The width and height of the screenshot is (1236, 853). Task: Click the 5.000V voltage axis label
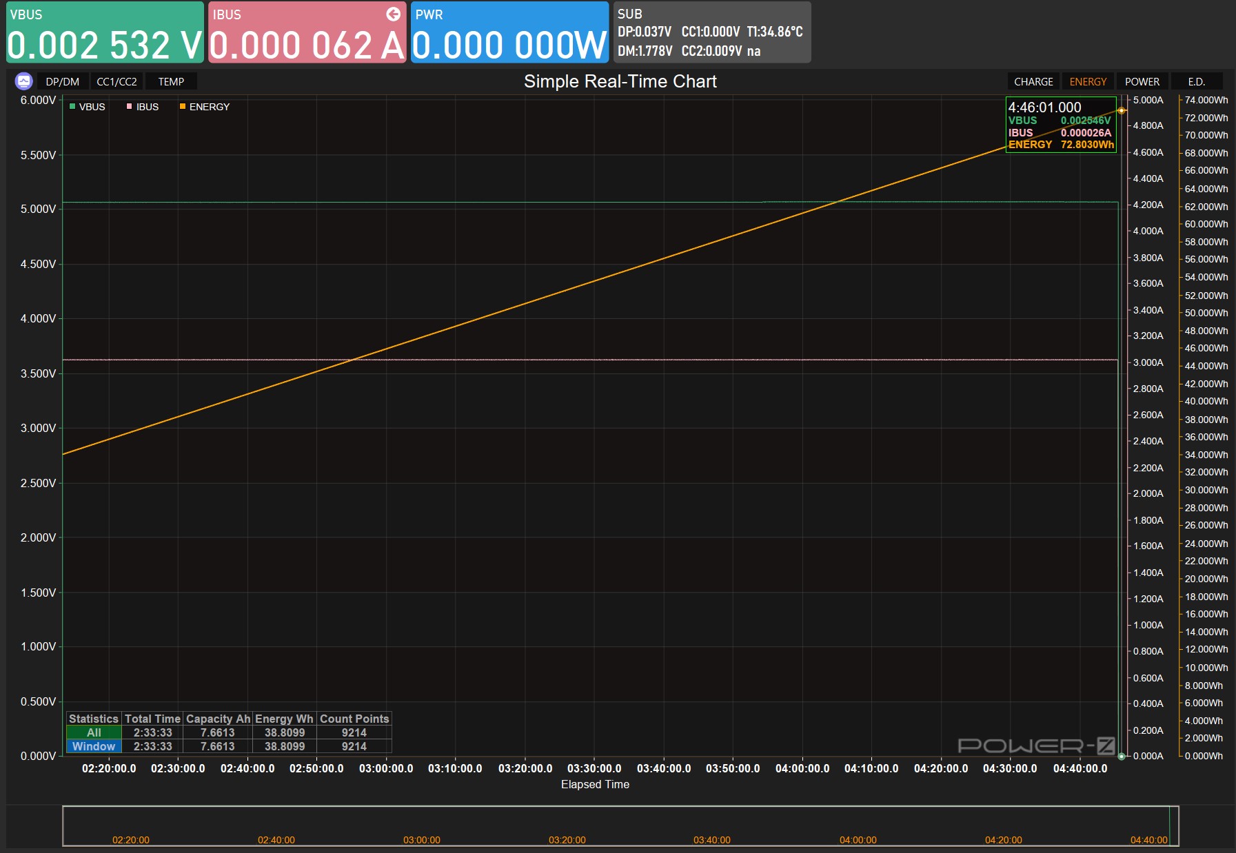[39, 209]
